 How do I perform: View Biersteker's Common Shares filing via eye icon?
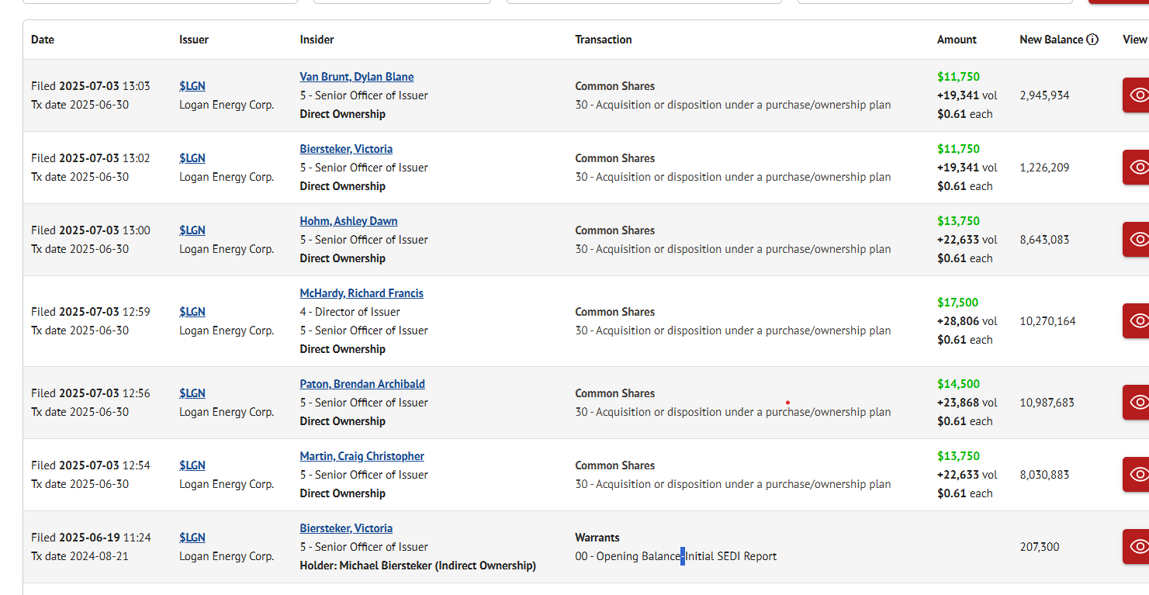pyautogui.click(x=1137, y=168)
